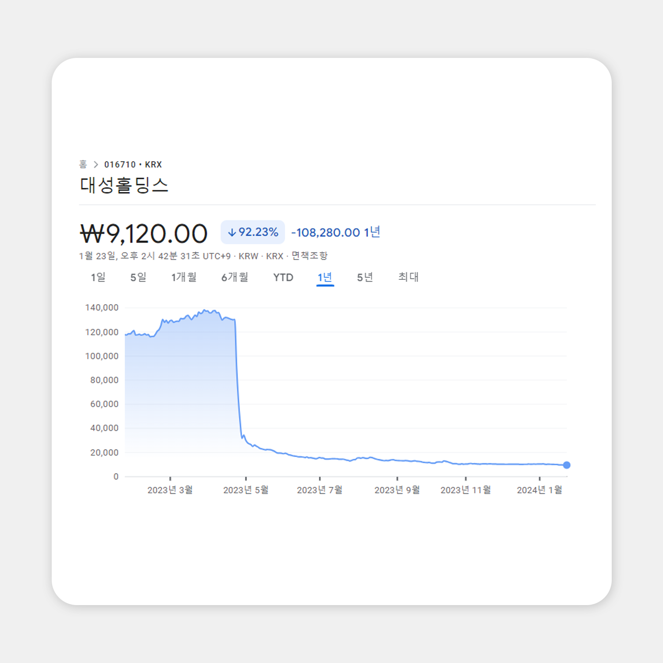Click the -108,280.00 1년 change text
Image resolution: width=663 pixels, height=663 pixels.
point(336,232)
